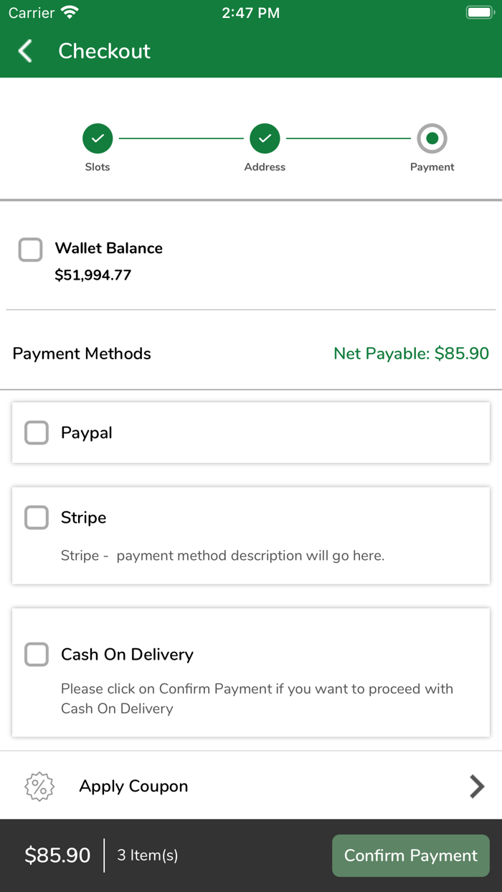Screen dimensions: 502x892
Task: Tap the coupon percent badge icon
Action: tap(39, 787)
